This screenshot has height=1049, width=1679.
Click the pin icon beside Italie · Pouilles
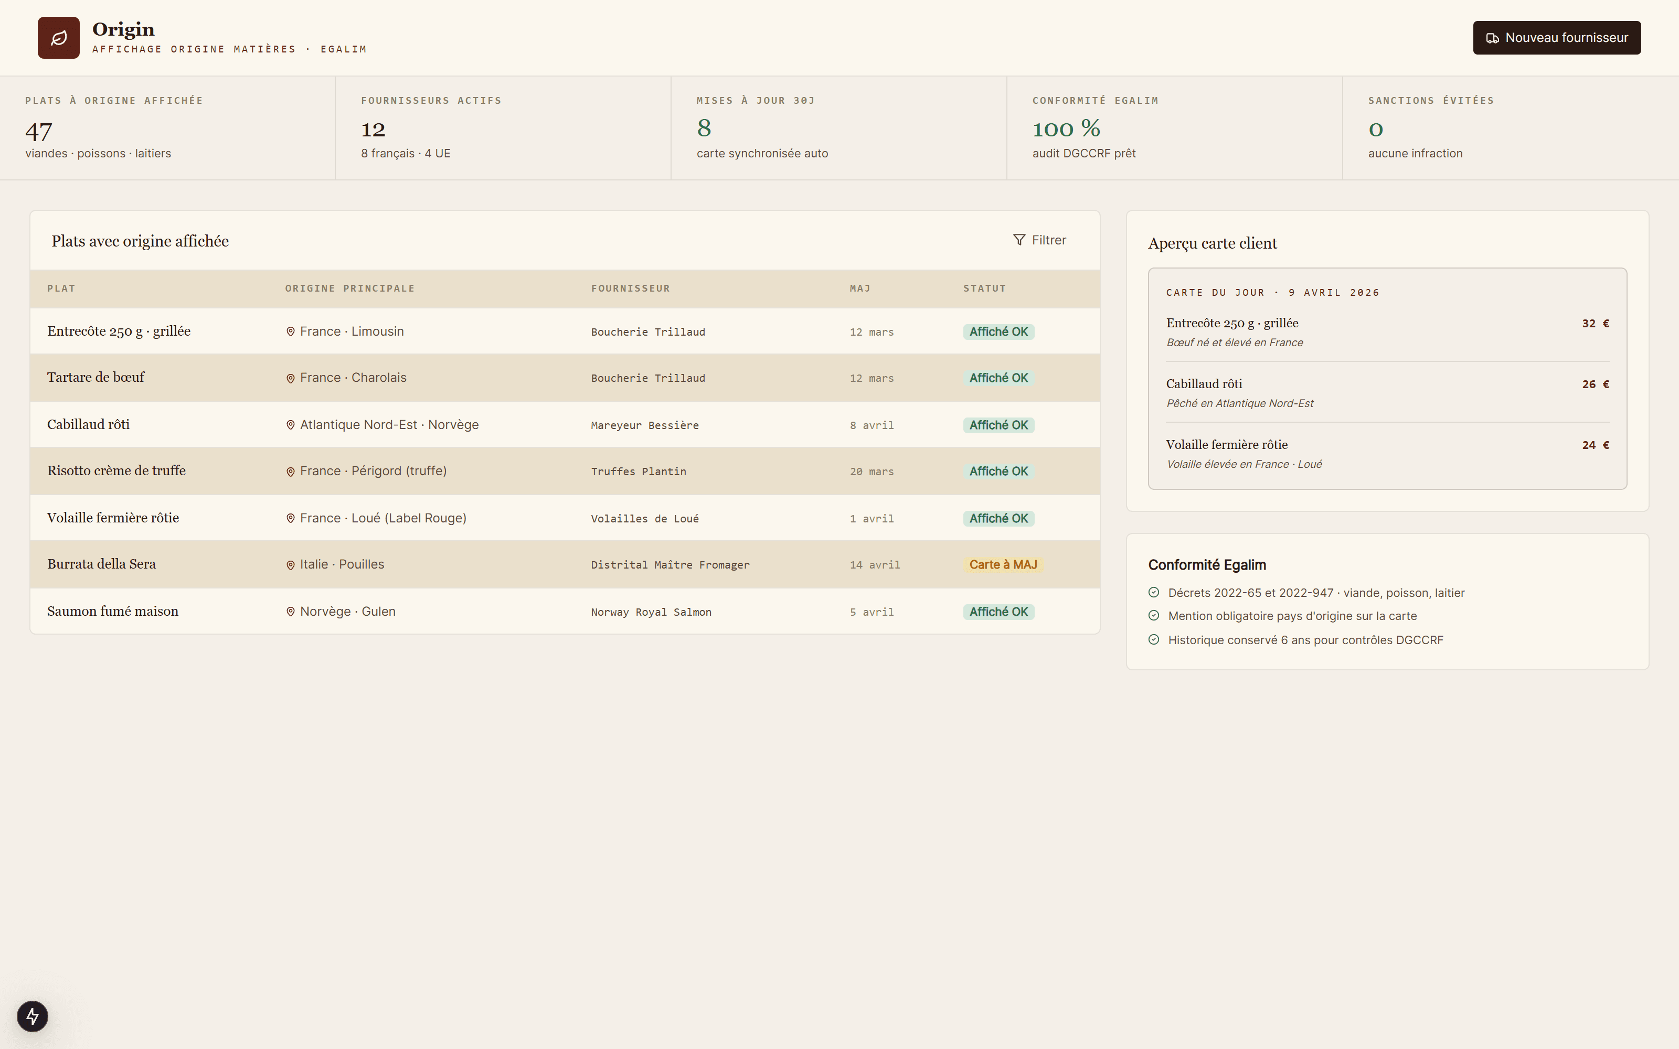[x=291, y=565]
